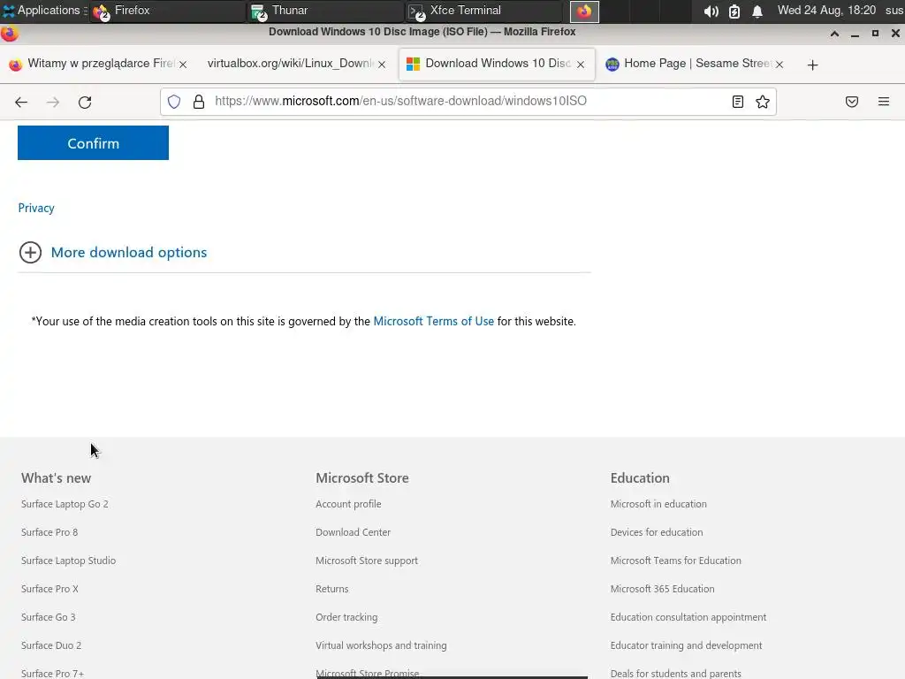
Task: Switch to Thunar in taskbar
Action: 325,11
